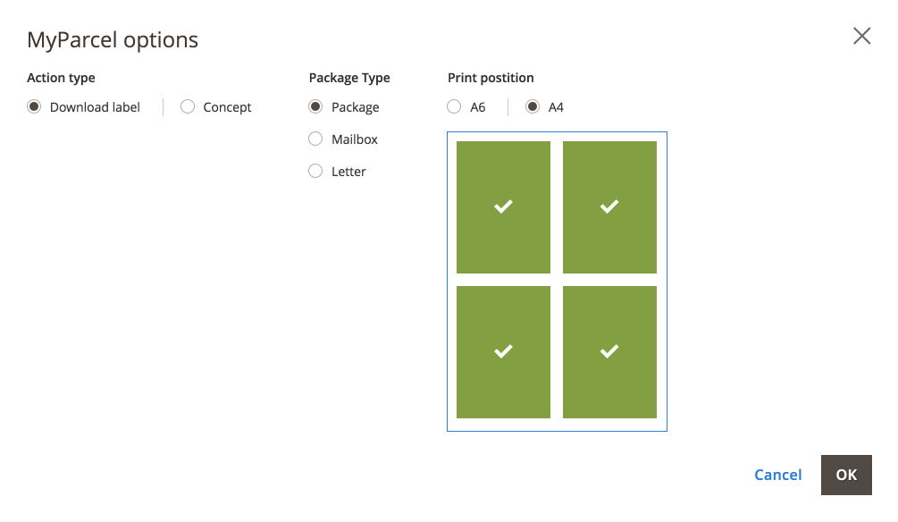Image resolution: width=898 pixels, height=522 pixels.
Task: Switch print position to A6
Action: [455, 107]
